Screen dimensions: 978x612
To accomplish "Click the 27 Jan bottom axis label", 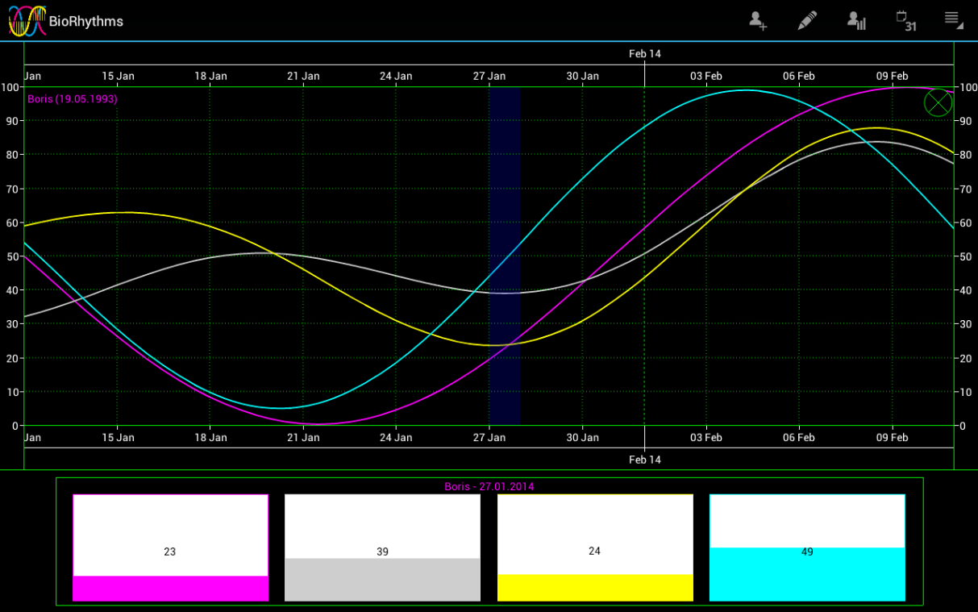I will pos(489,438).
